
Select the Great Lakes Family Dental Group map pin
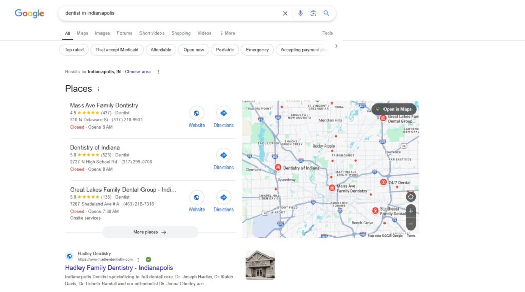pyautogui.click(x=382, y=118)
